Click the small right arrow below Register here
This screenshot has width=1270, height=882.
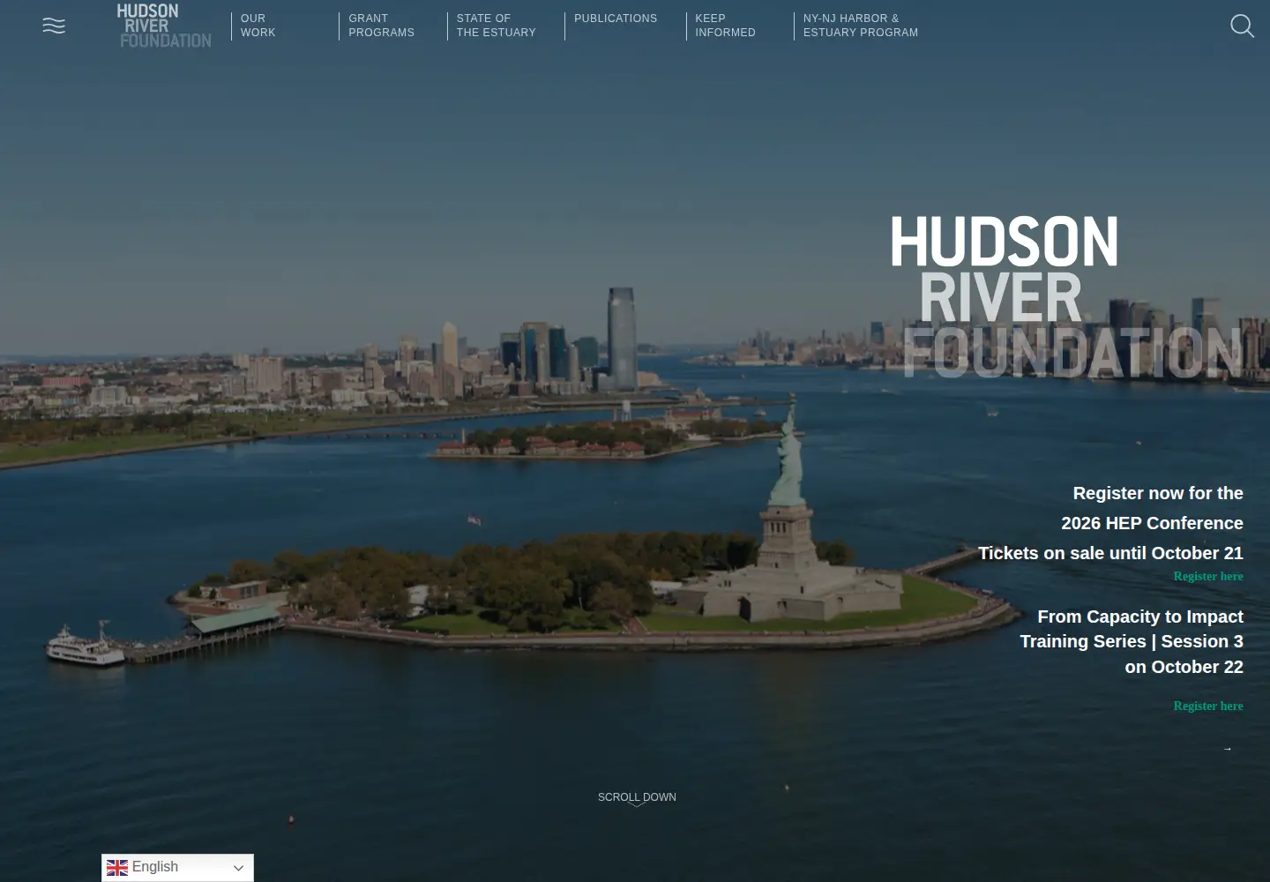tap(1227, 749)
